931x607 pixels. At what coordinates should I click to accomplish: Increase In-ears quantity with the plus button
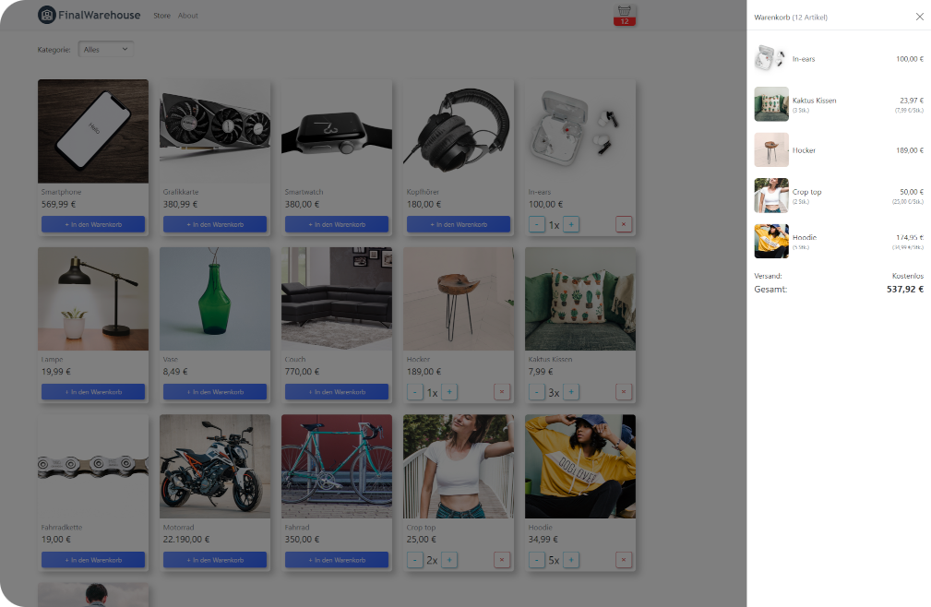pos(570,223)
